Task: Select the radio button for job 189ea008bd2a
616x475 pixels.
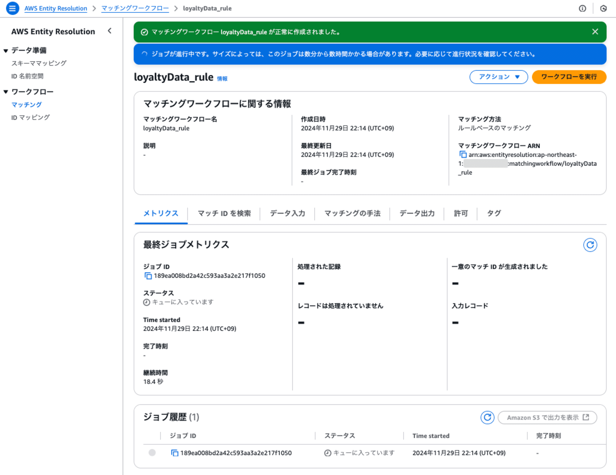Action: point(152,453)
